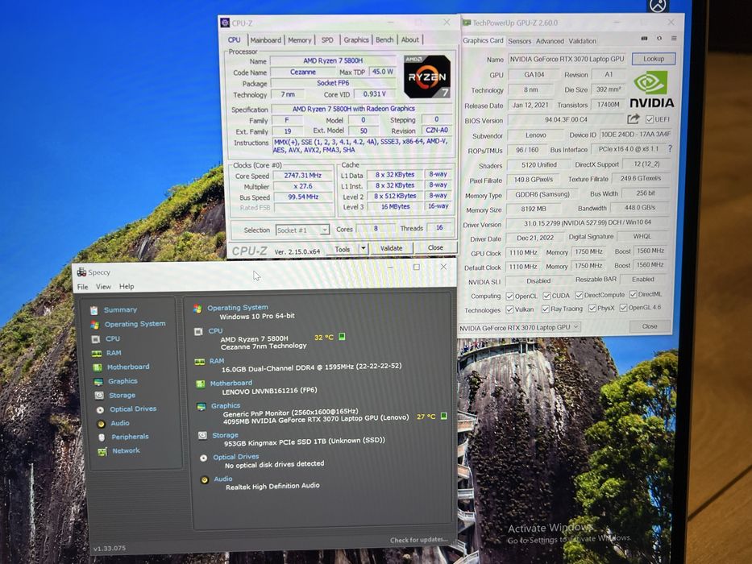Viewport: 752px width, 564px height.
Task: Click the Speccy title bar app icon
Action: point(81,272)
